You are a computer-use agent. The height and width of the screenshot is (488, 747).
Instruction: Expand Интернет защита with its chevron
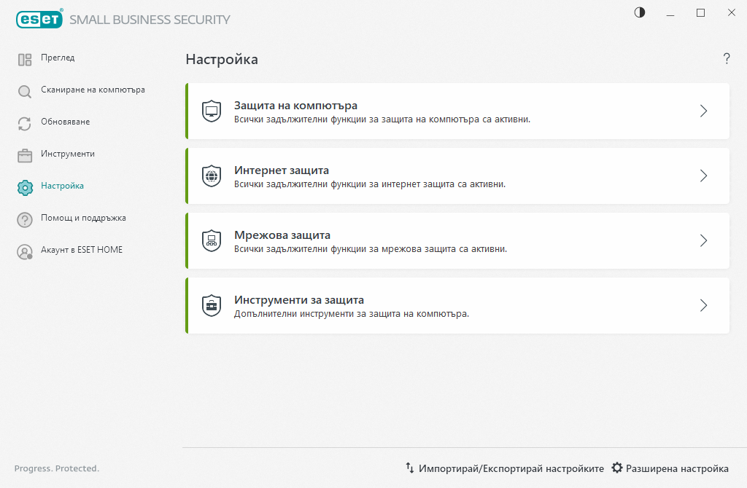(x=704, y=176)
